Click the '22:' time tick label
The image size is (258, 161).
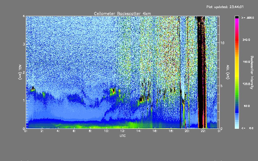[203, 131]
